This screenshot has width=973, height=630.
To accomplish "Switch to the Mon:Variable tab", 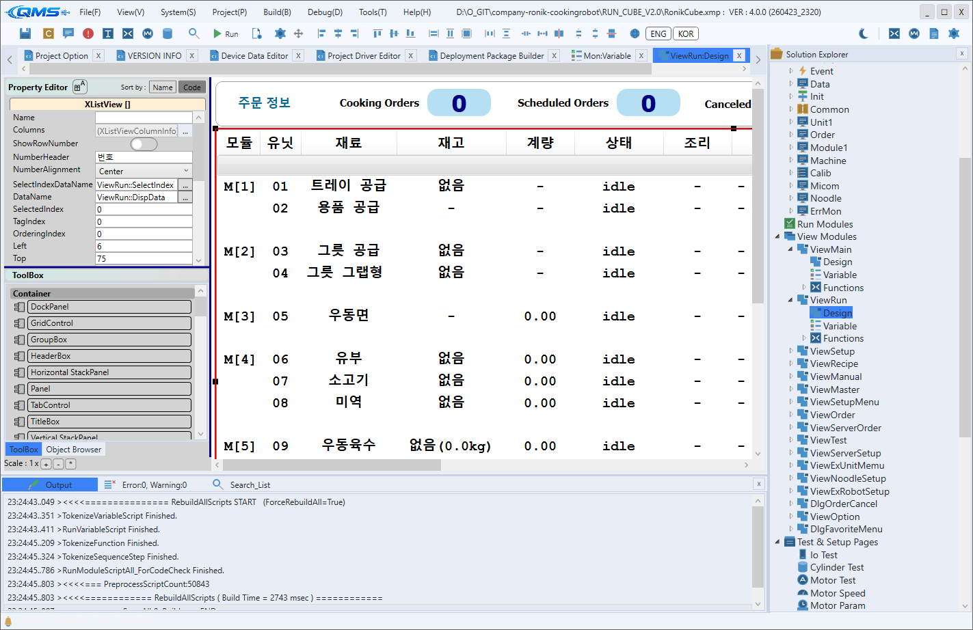I will point(607,56).
